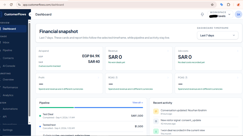Go to Dashboard in the sidebar
The height and width of the screenshot is (136, 243).
(x=13, y=29)
